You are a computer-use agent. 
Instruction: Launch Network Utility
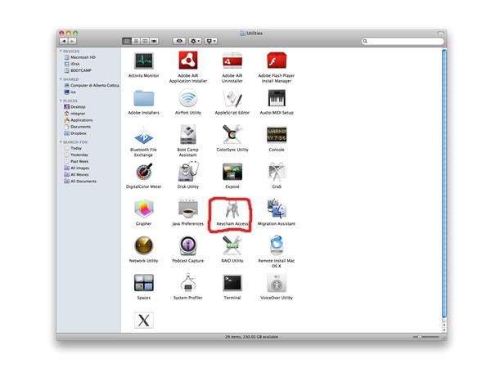[144, 245]
